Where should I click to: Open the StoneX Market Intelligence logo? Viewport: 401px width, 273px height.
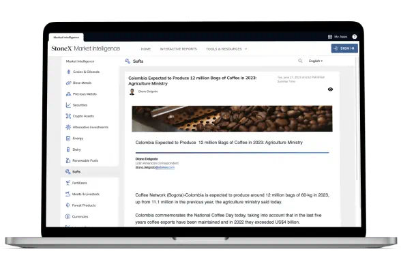point(85,48)
